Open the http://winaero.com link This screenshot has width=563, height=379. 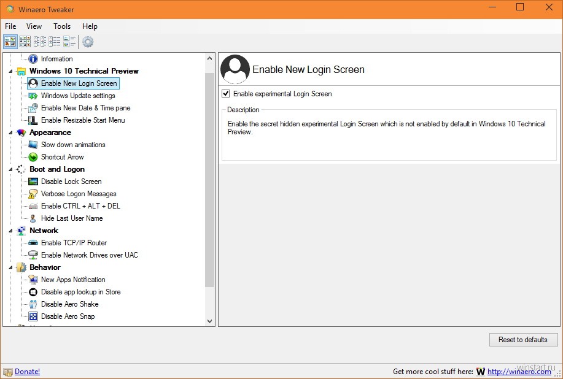[519, 372]
